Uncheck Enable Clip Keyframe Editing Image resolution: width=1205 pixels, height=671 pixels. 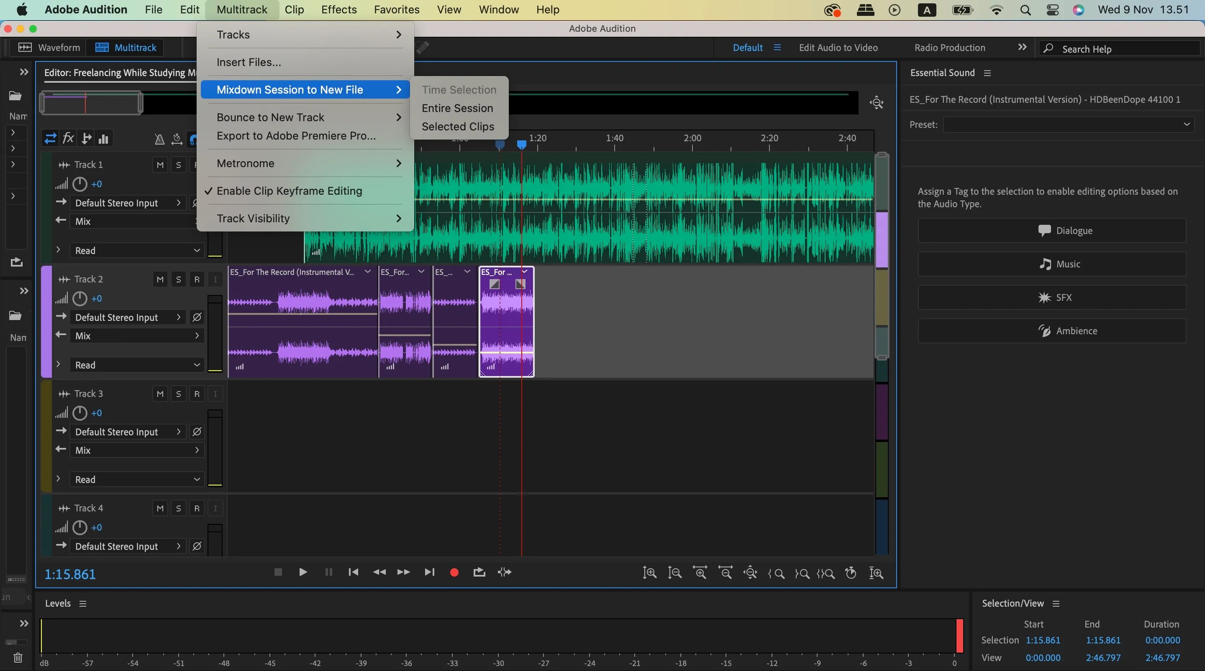click(x=290, y=191)
